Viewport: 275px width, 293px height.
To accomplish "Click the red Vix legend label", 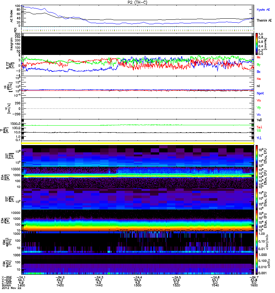I will coord(258,100).
